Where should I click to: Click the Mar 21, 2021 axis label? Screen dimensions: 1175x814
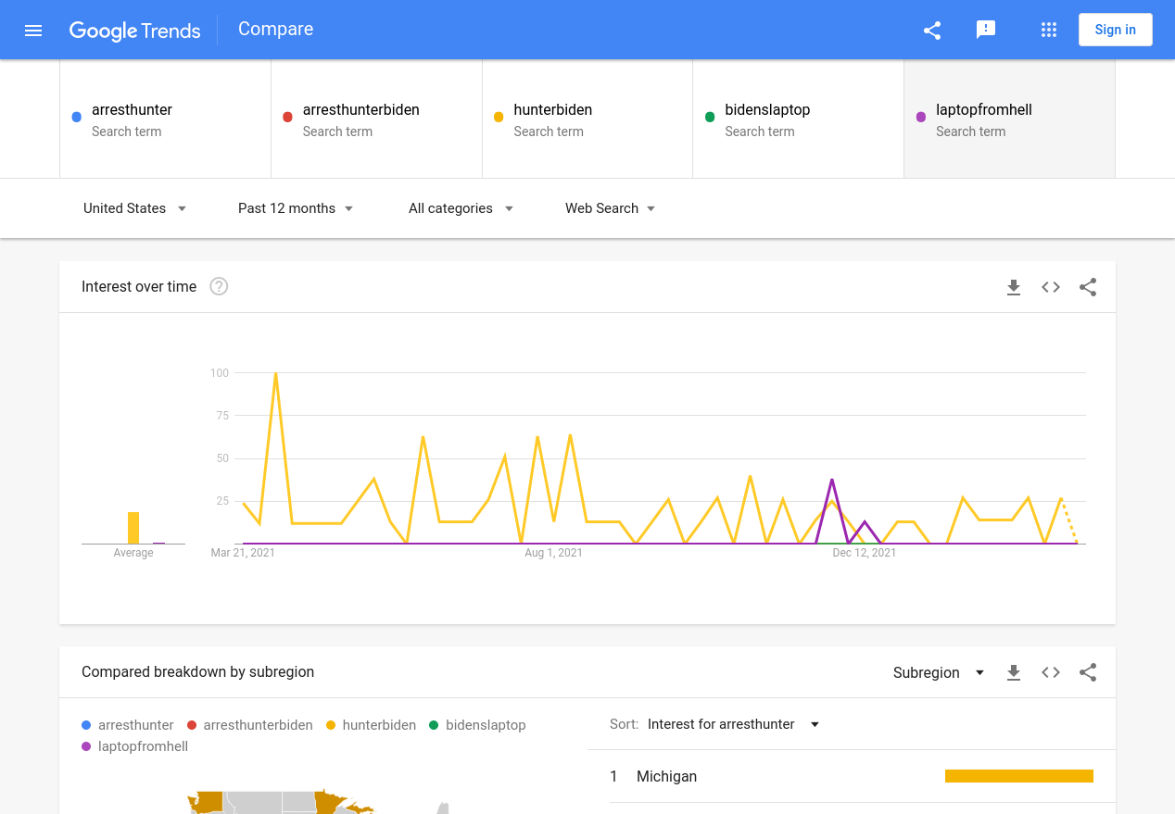click(243, 553)
